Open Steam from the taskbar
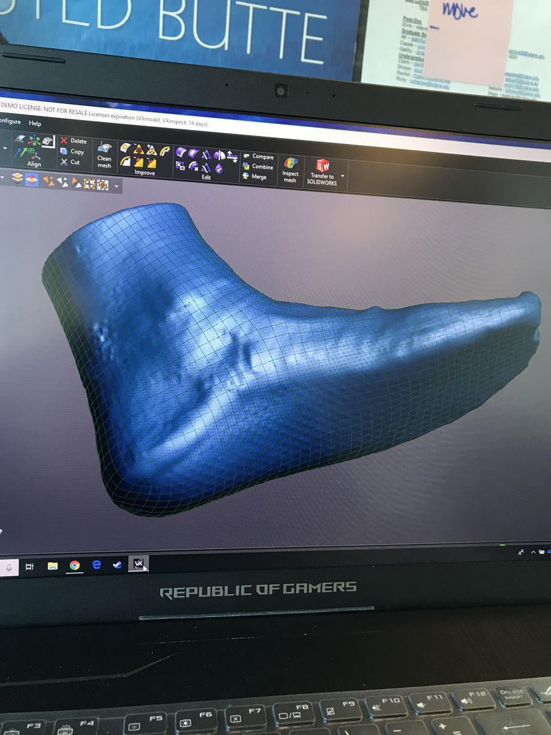This screenshot has height=735, width=551. coord(117,565)
